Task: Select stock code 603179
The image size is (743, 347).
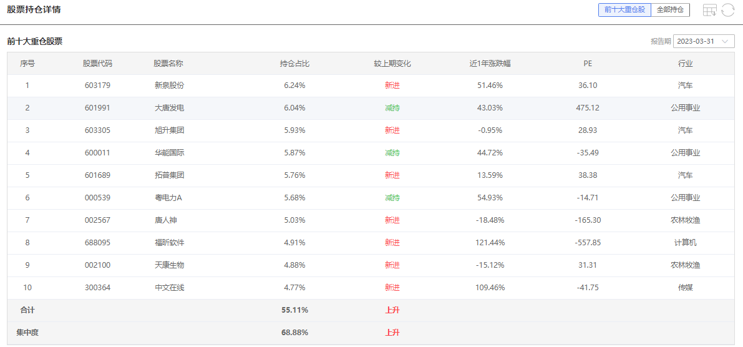Action: click(97, 86)
